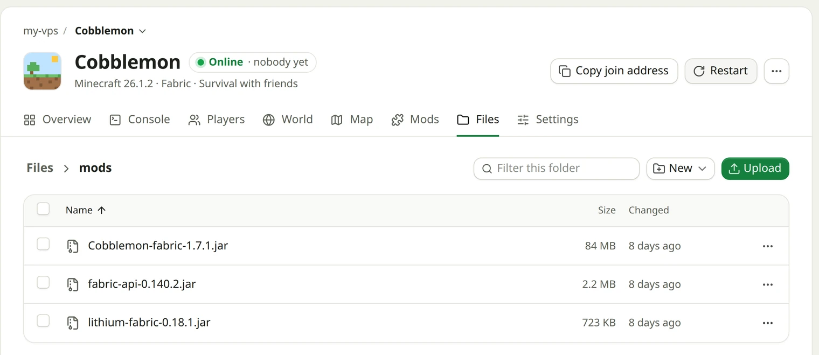This screenshot has width=819, height=355.
Task: Open actions menu for fabric-api-0.140.2.jar
Action: click(x=768, y=284)
